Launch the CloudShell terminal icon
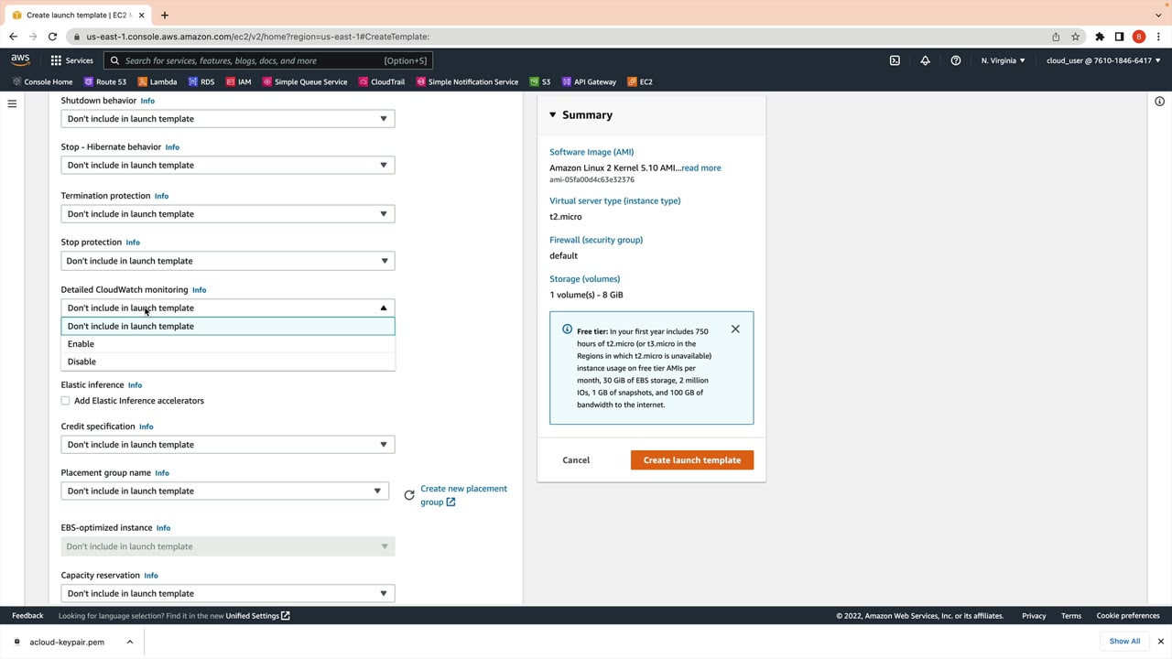Screen dimensions: 1172x659 click(x=895, y=60)
